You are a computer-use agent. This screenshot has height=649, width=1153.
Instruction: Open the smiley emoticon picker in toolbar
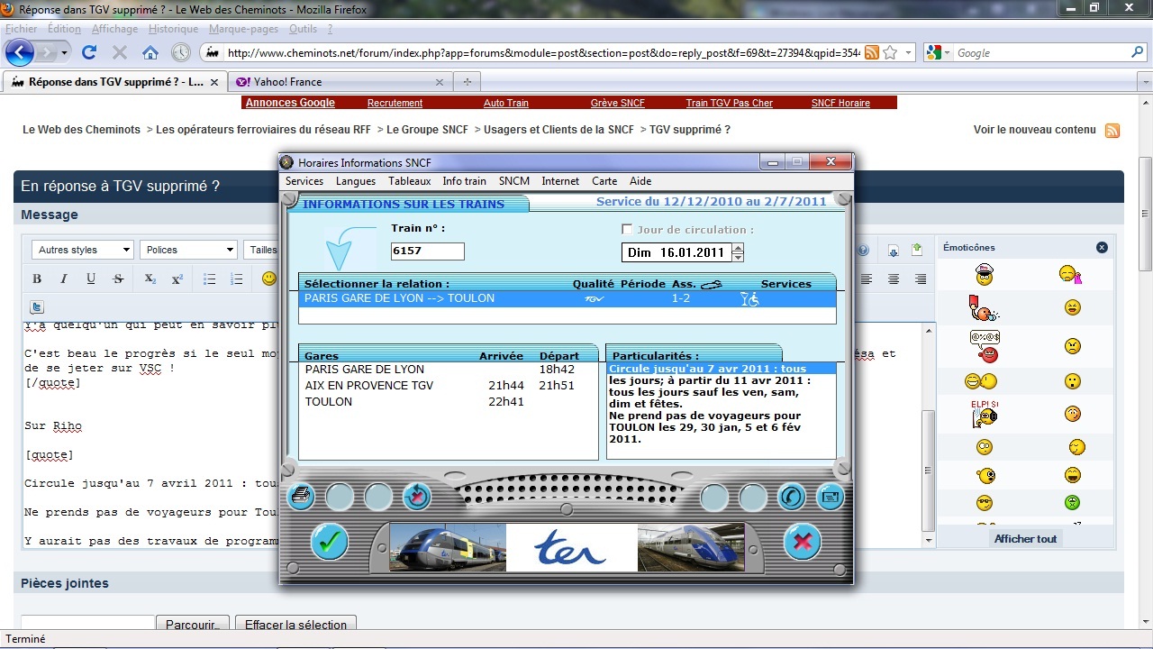point(268,279)
